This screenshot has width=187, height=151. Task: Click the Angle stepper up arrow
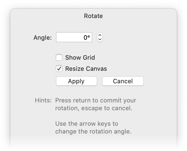tap(100, 35)
